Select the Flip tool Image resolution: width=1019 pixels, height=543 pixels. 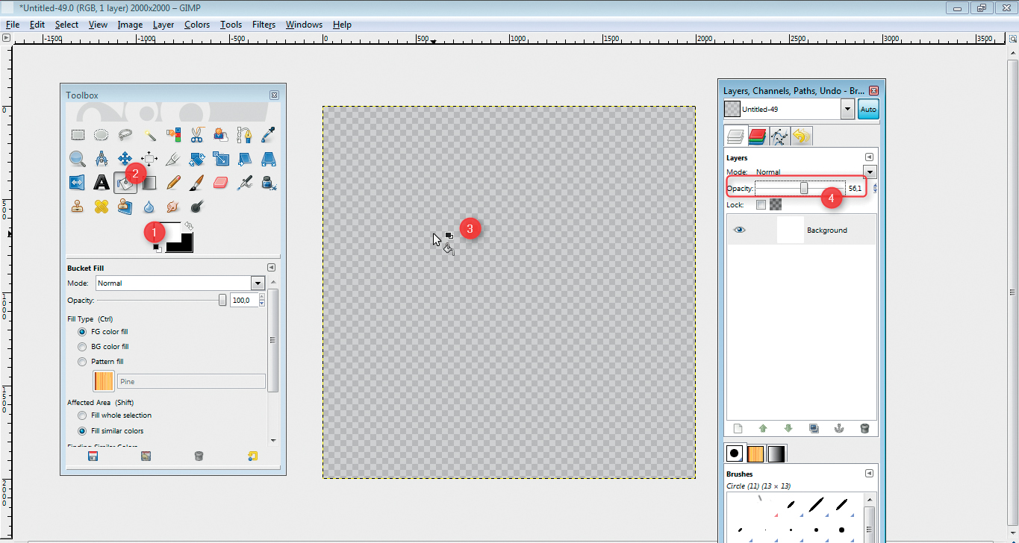(x=78, y=183)
